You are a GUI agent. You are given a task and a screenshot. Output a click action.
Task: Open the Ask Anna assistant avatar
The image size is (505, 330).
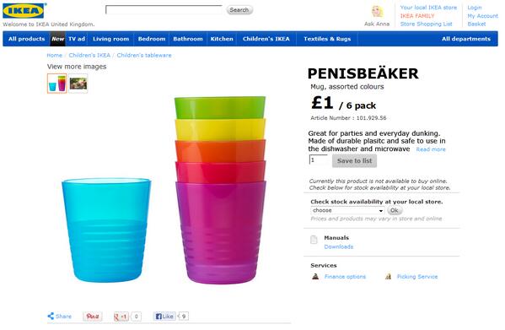coord(377,12)
